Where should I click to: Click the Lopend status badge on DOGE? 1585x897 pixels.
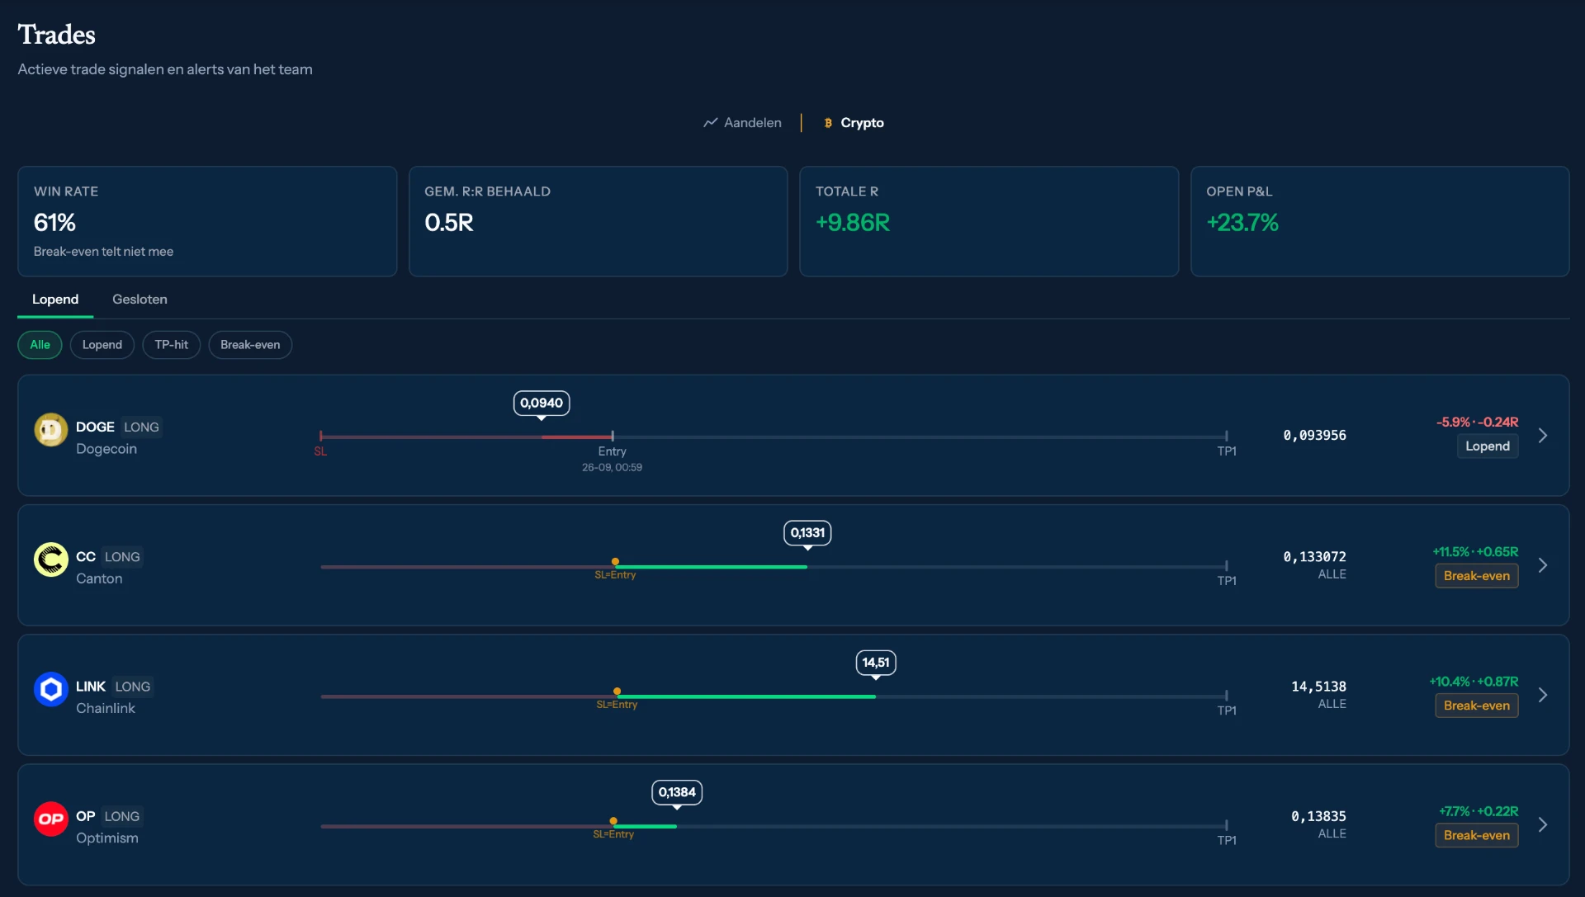(x=1488, y=446)
